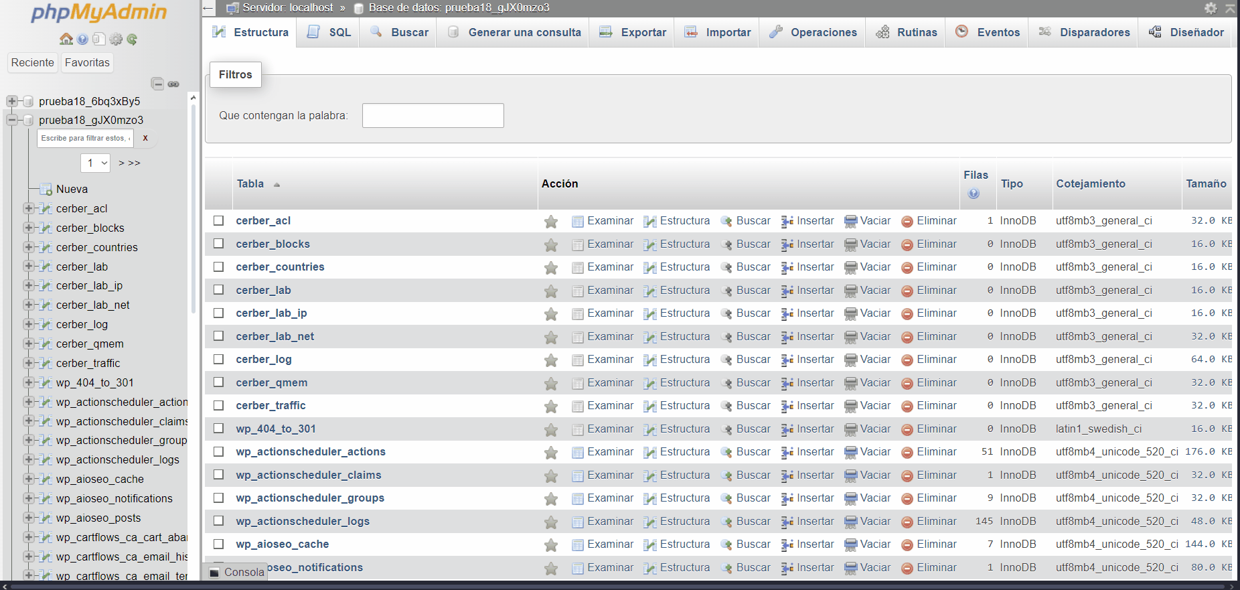The image size is (1240, 590).
Task: Click Eliminar icon for cerber_blocks row
Action: 907,245
